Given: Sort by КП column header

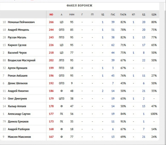Looking at the screenshot, I should 133,15.
